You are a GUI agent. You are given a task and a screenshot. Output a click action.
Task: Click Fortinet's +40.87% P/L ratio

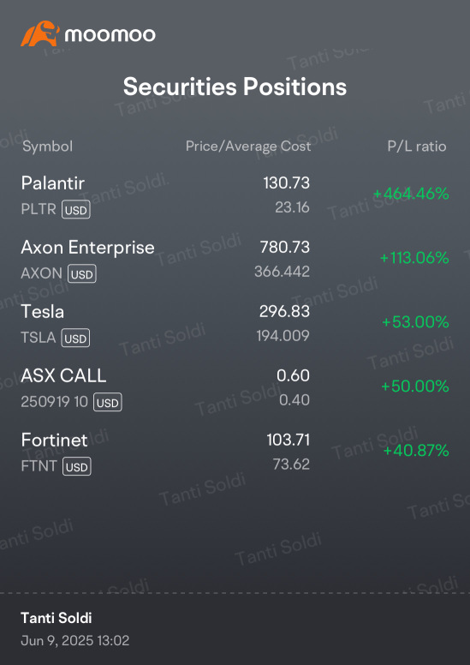coord(416,451)
